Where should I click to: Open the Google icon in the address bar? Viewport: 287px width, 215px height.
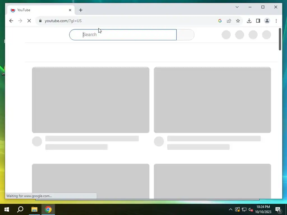[220, 21]
